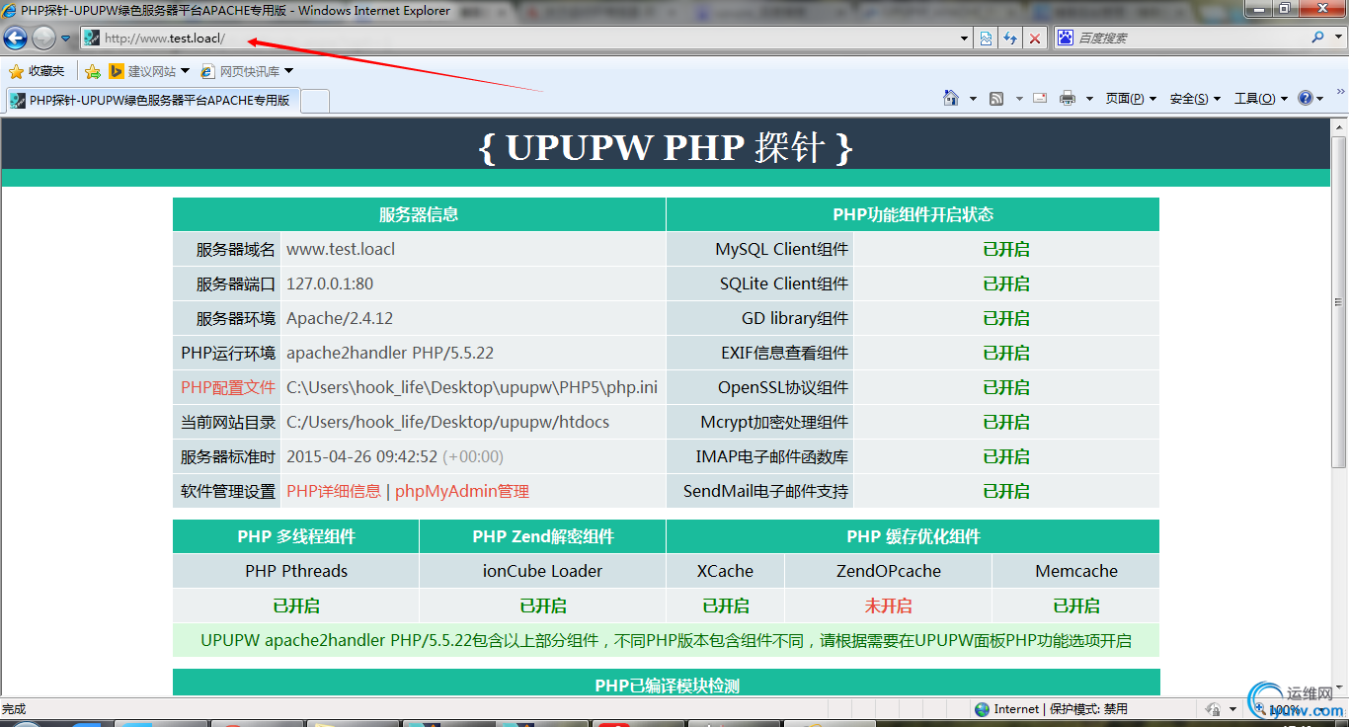
Task: Click the vertical scrollbar thumb
Action: click(1339, 301)
